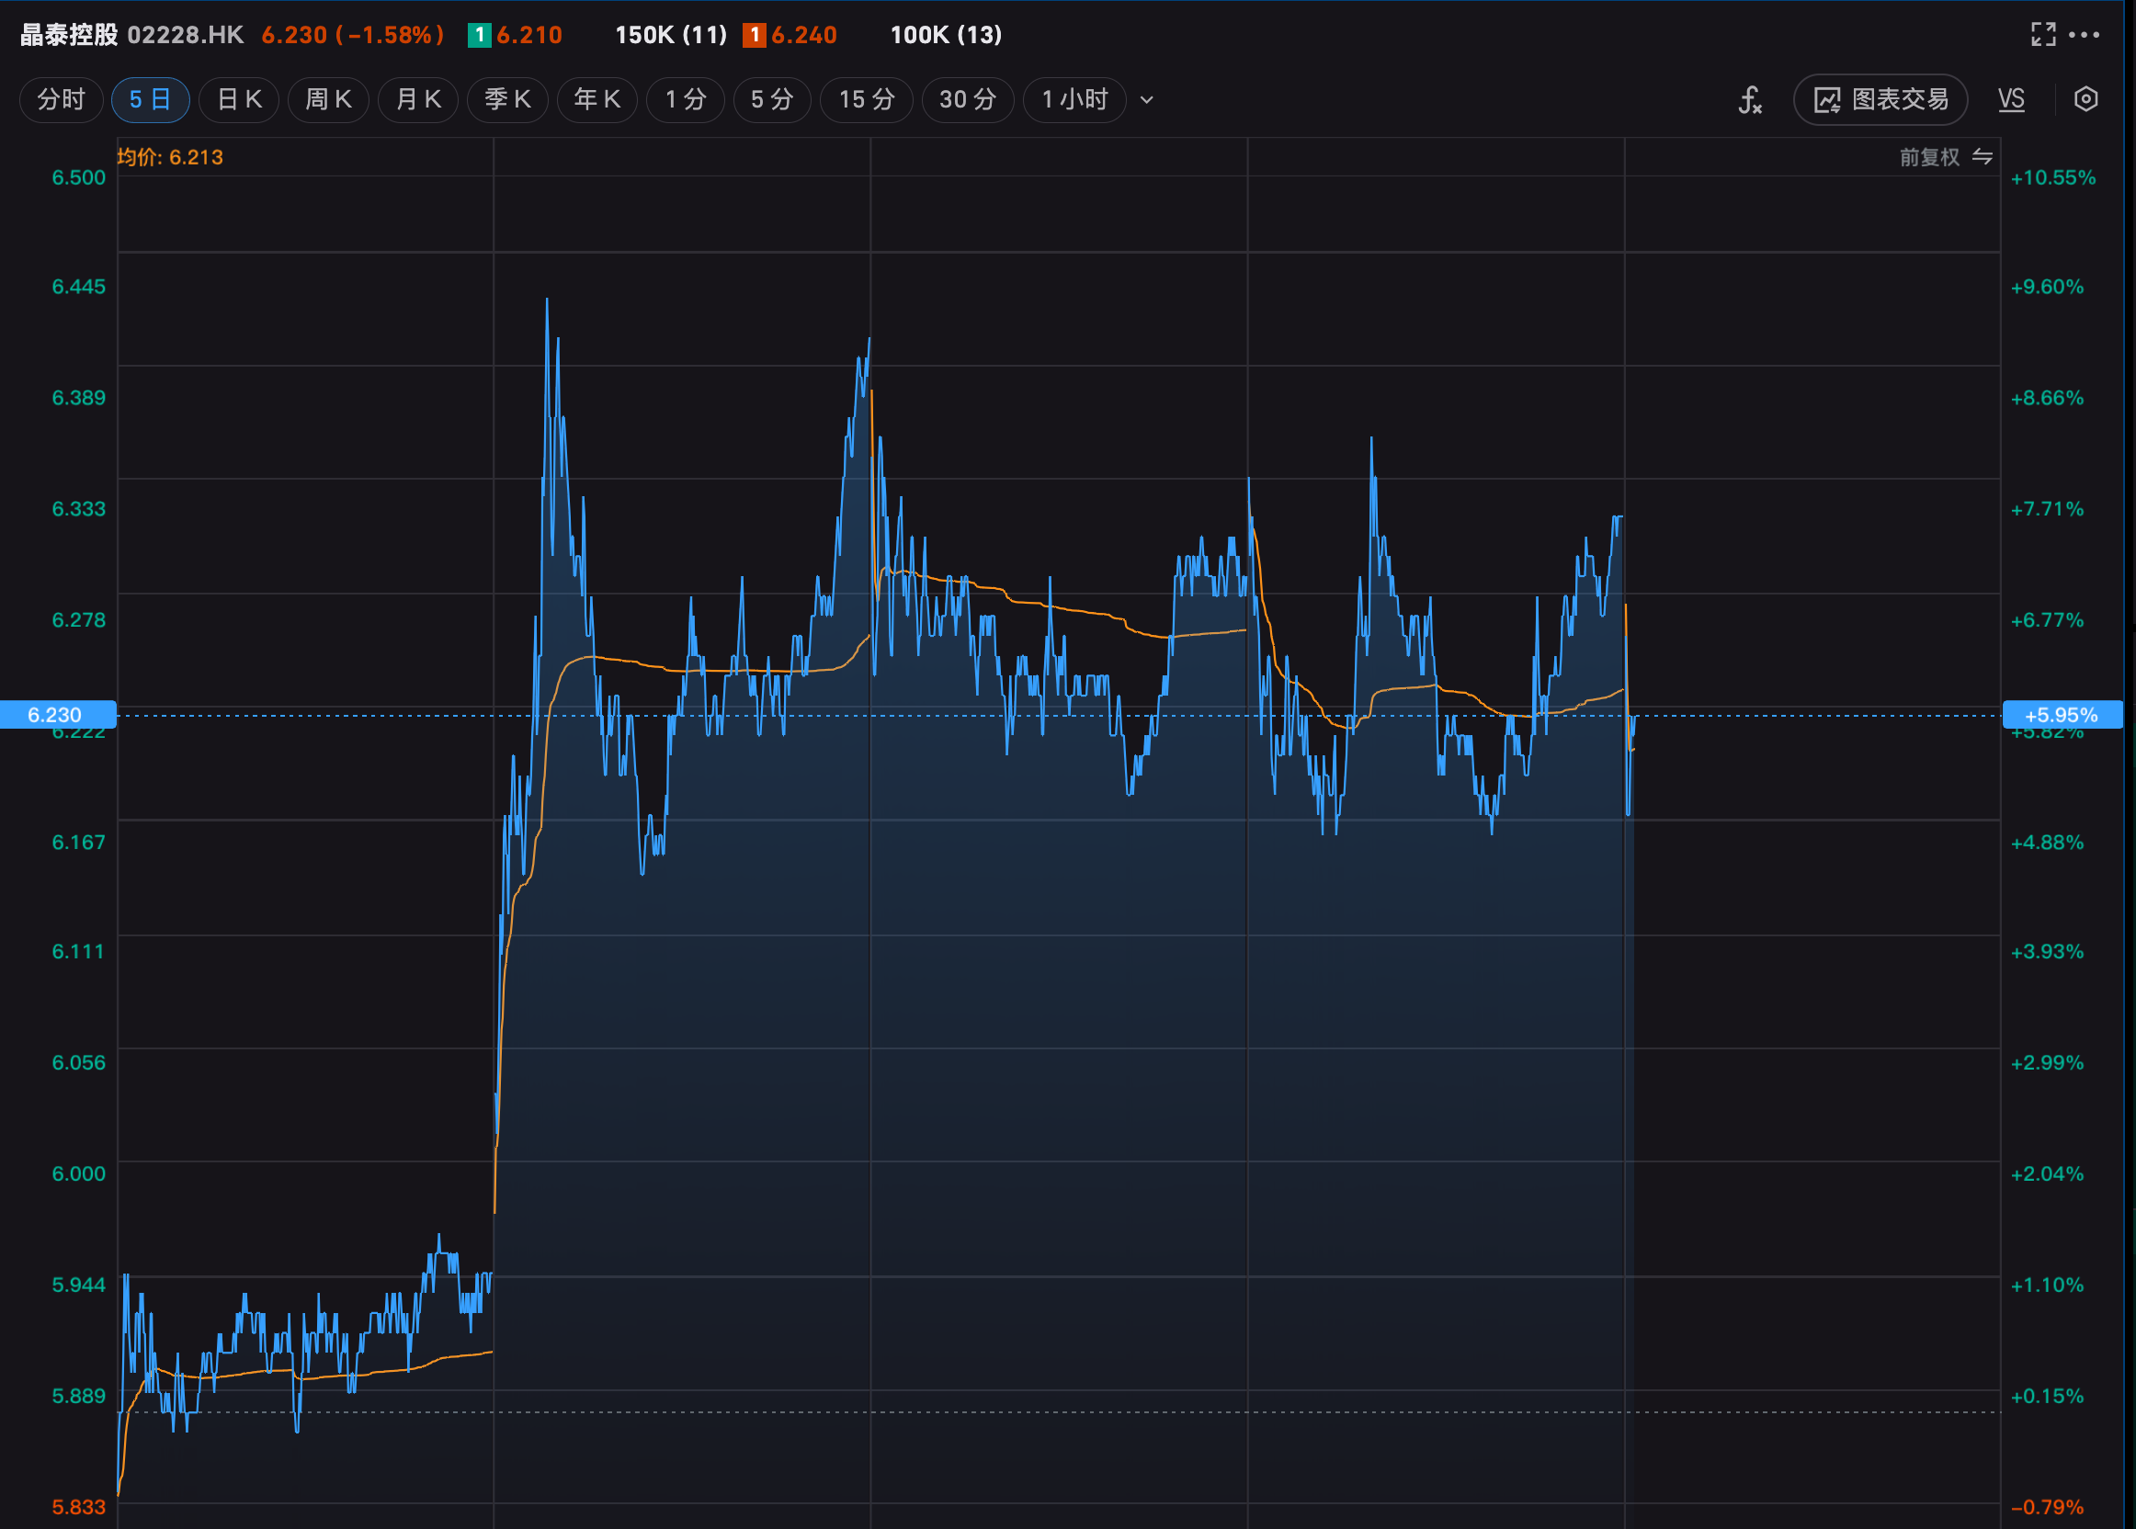Select the 日K daily candlestick tab

[239, 100]
